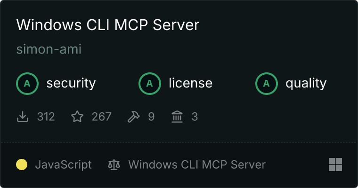The image size is (358, 188).
Task: Click the scales license icon
Action: tap(114, 164)
